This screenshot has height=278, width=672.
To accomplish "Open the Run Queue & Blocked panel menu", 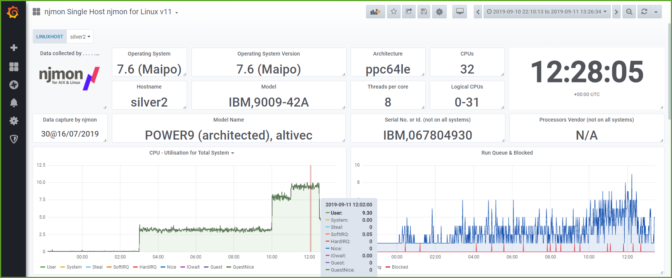I will point(507,153).
